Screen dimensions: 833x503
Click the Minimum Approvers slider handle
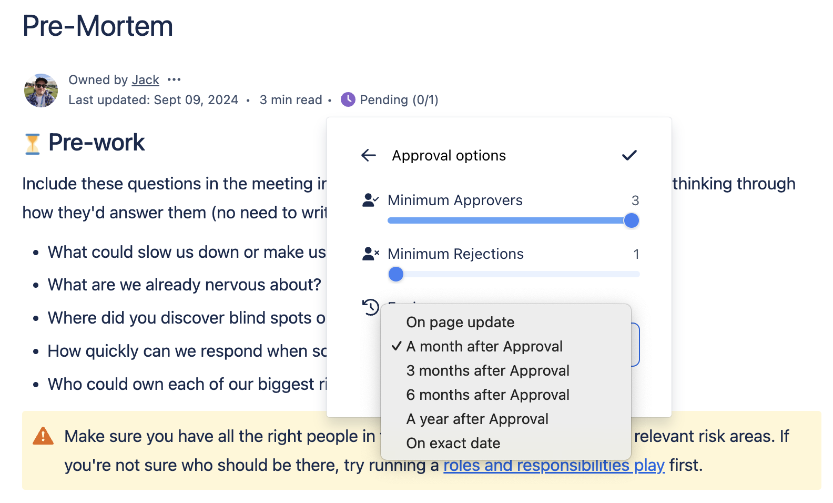(631, 220)
